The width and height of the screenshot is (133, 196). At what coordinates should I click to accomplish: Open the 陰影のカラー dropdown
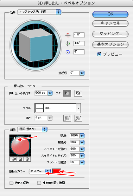click(x=40, y=171)
